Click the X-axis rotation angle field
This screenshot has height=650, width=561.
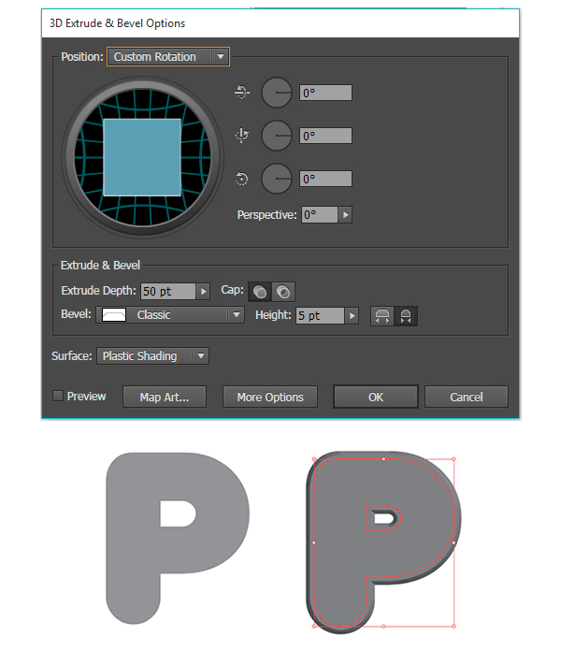tap(325, 93)
